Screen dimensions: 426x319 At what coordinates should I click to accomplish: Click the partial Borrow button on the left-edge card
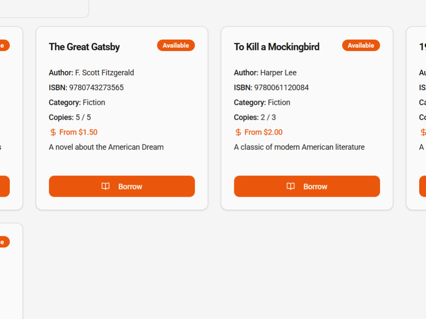pos(5,186)
